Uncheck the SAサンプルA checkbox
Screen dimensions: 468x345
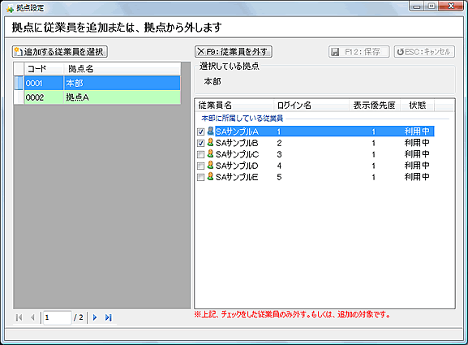pos(201,132)
